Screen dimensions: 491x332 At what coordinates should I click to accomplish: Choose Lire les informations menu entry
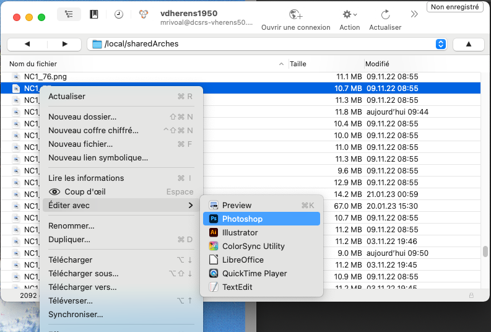pos(86,178)
